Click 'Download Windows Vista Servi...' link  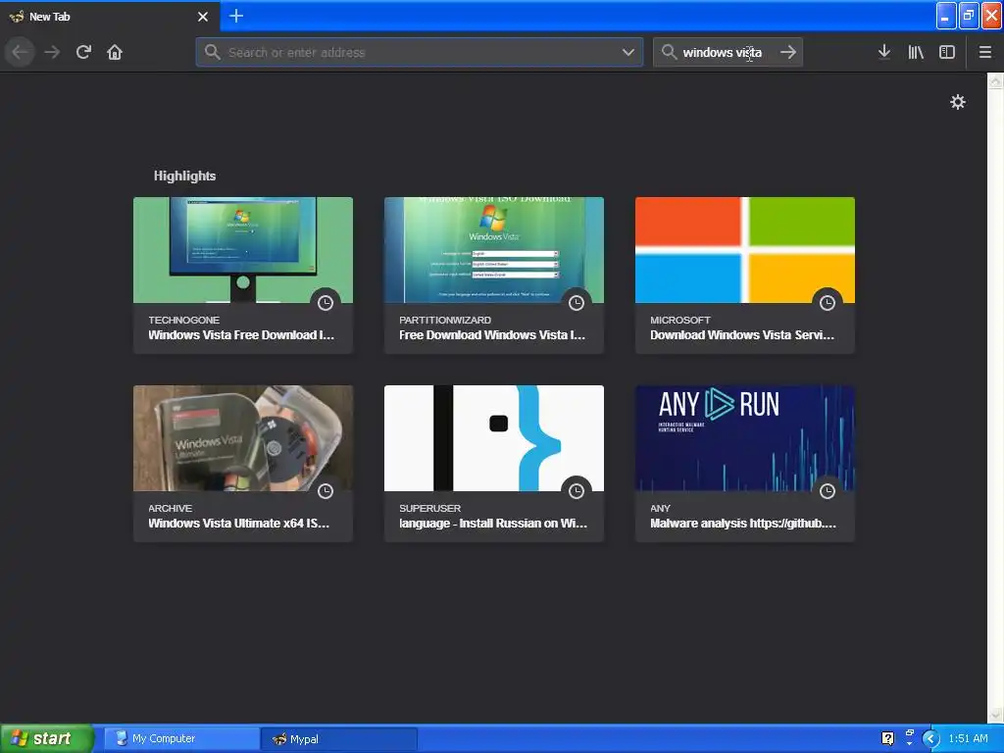point(742,335)
